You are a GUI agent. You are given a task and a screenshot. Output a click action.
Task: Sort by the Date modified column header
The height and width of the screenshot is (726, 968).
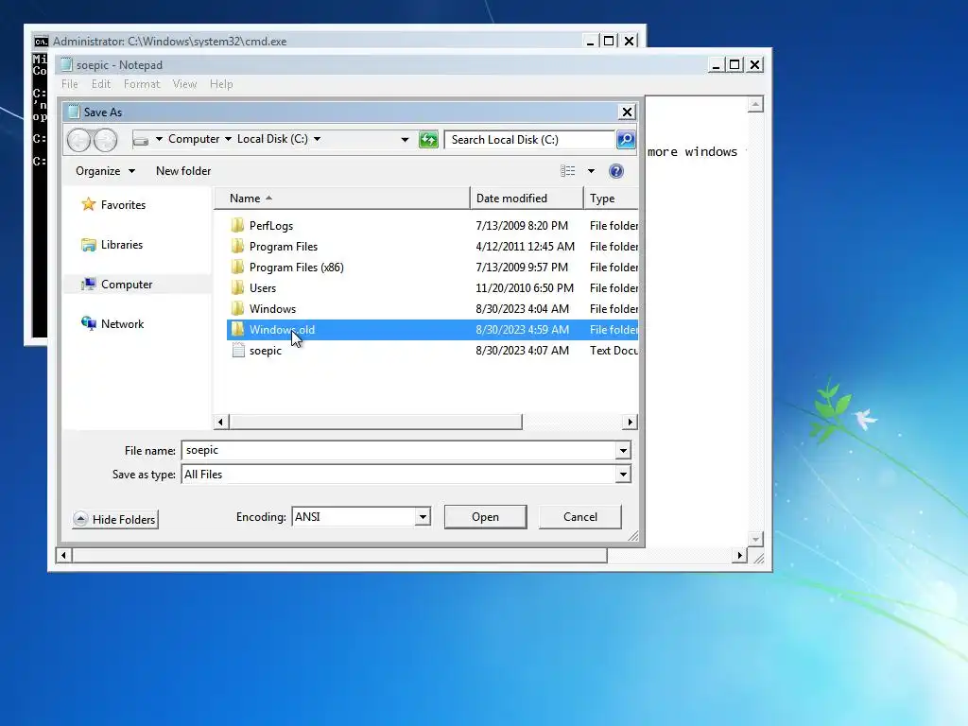tap(527, 199)
